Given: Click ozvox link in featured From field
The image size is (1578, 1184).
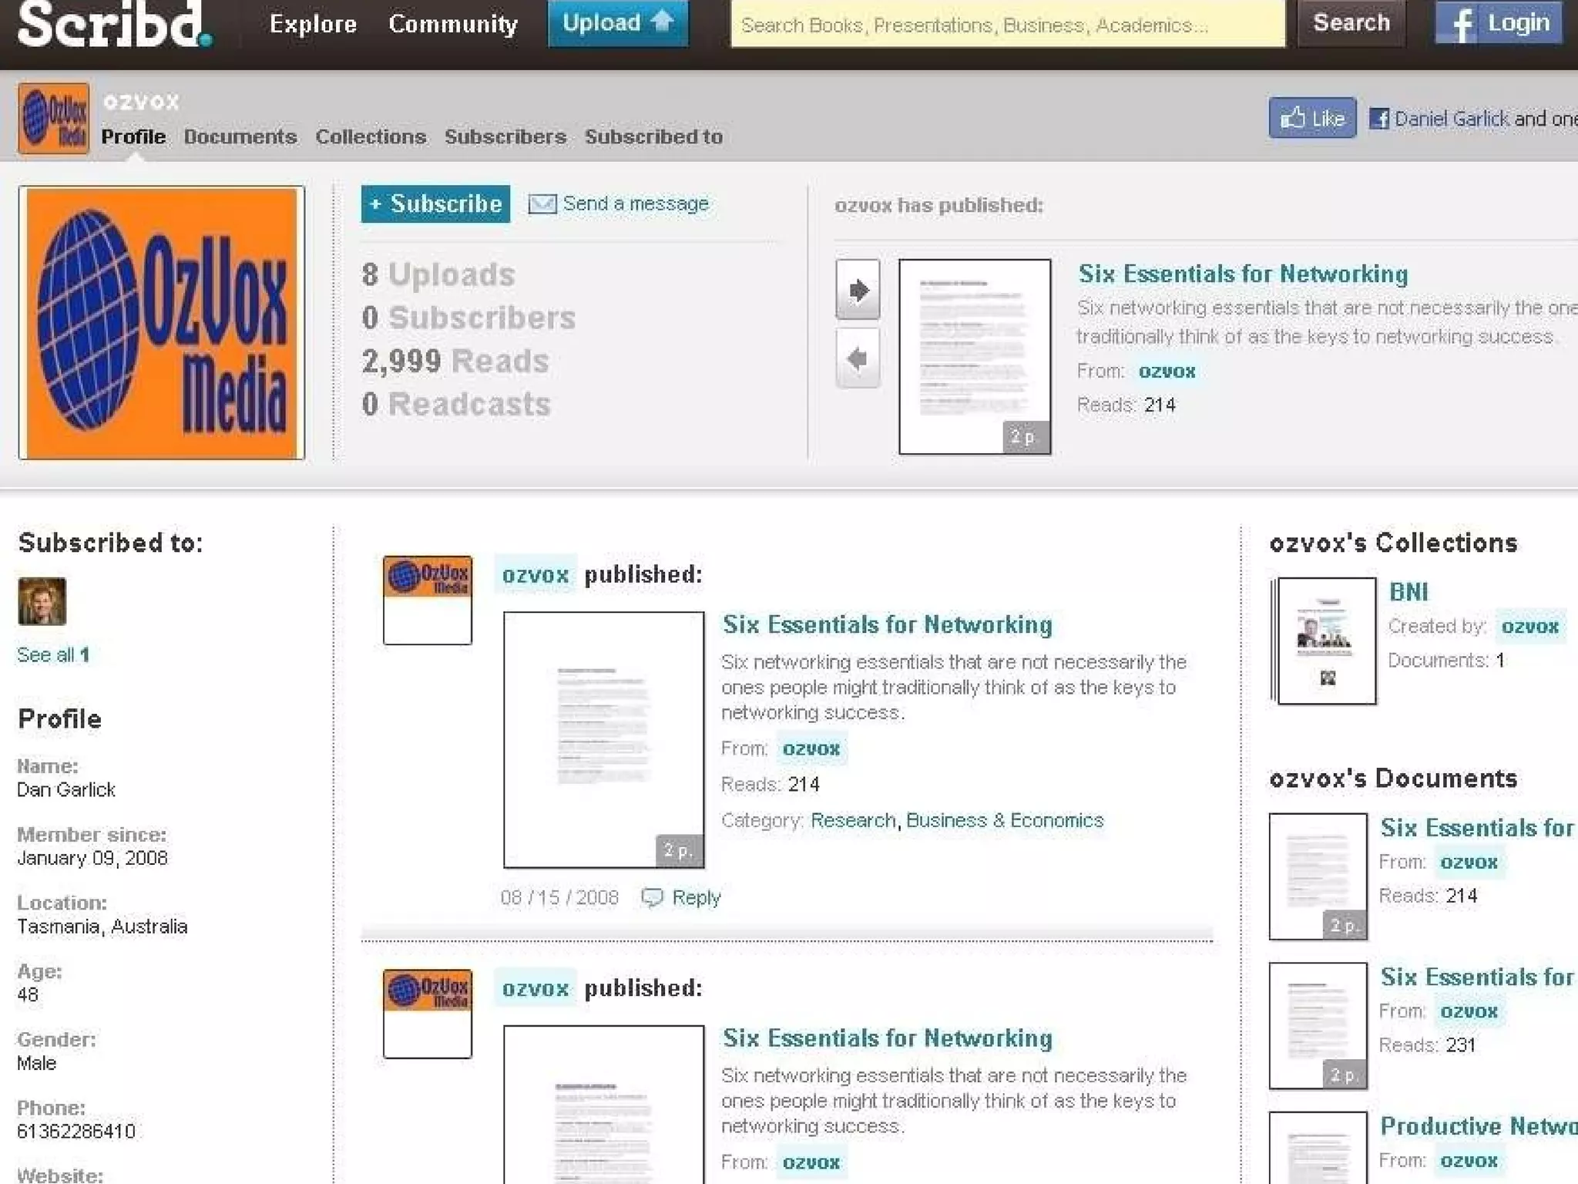Looking at the screenshot, I should (x=1167, y=372).
